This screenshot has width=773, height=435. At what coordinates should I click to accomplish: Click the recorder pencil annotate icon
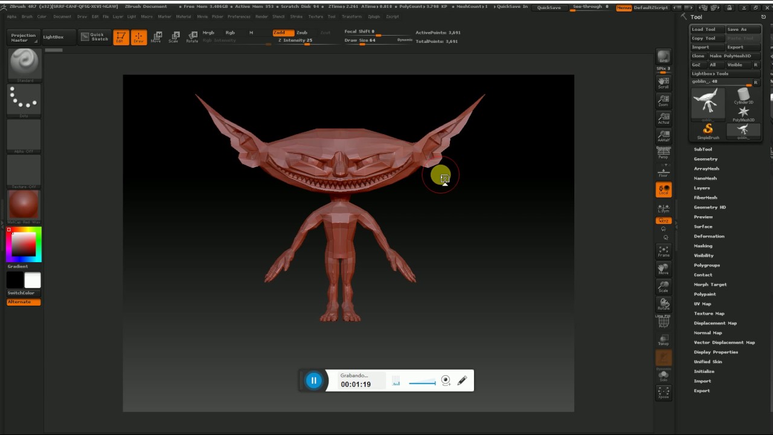pyautogui.click(x=462, y=381)
